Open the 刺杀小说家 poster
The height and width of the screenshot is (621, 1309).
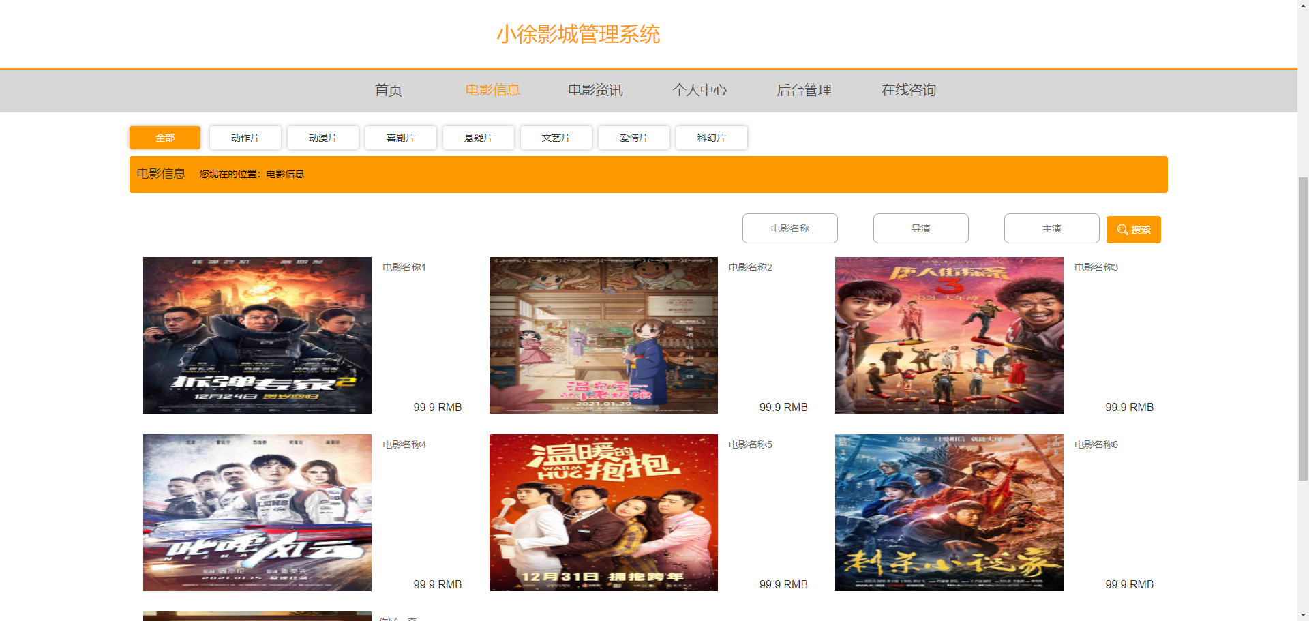[x=949, y=513]
